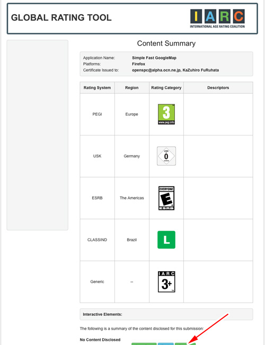The height and width of the screenshot is (345, 265).
Task: Click the Rating Category column header
Action: tap(166, 87)
